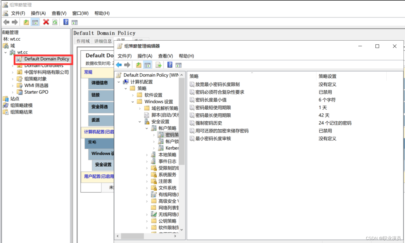Click Help icon in main toolbar
The image size is (405, 243).
tap(66, 22)
